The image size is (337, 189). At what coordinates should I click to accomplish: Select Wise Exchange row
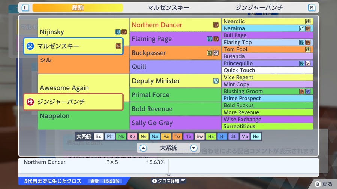pyautogui.click(x=267, y=120)
